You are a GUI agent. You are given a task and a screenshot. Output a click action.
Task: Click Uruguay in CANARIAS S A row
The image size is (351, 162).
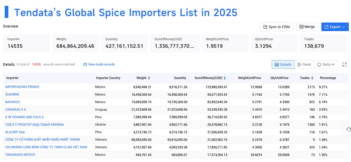click(x=101, y=110)
